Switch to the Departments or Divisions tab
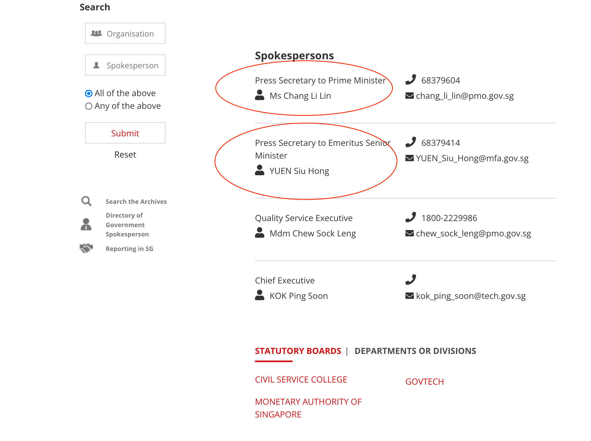The height and width of the screenshot is (441, 591). 415,351
